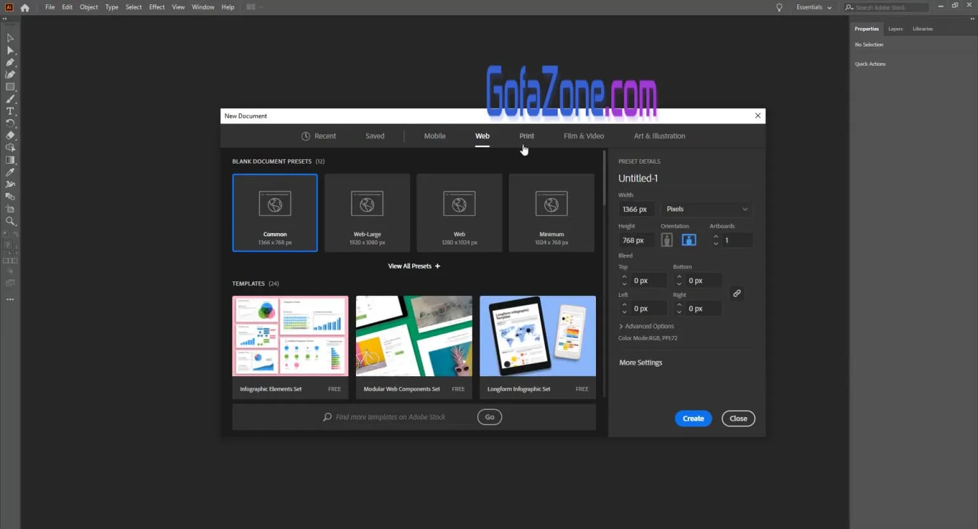
Task: Click the Home icon in top bar
Action: pos(25,8)
